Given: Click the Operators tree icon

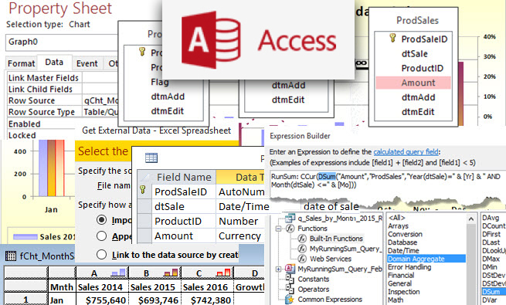Looking at the screenshot, I should point(290,289).
